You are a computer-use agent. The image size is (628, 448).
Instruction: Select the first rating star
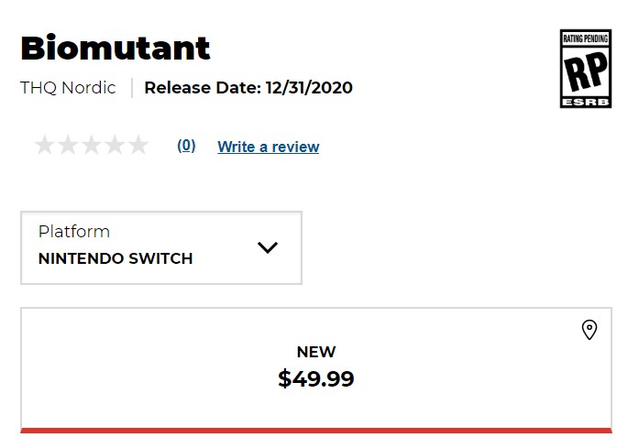[x=44, y=145]
